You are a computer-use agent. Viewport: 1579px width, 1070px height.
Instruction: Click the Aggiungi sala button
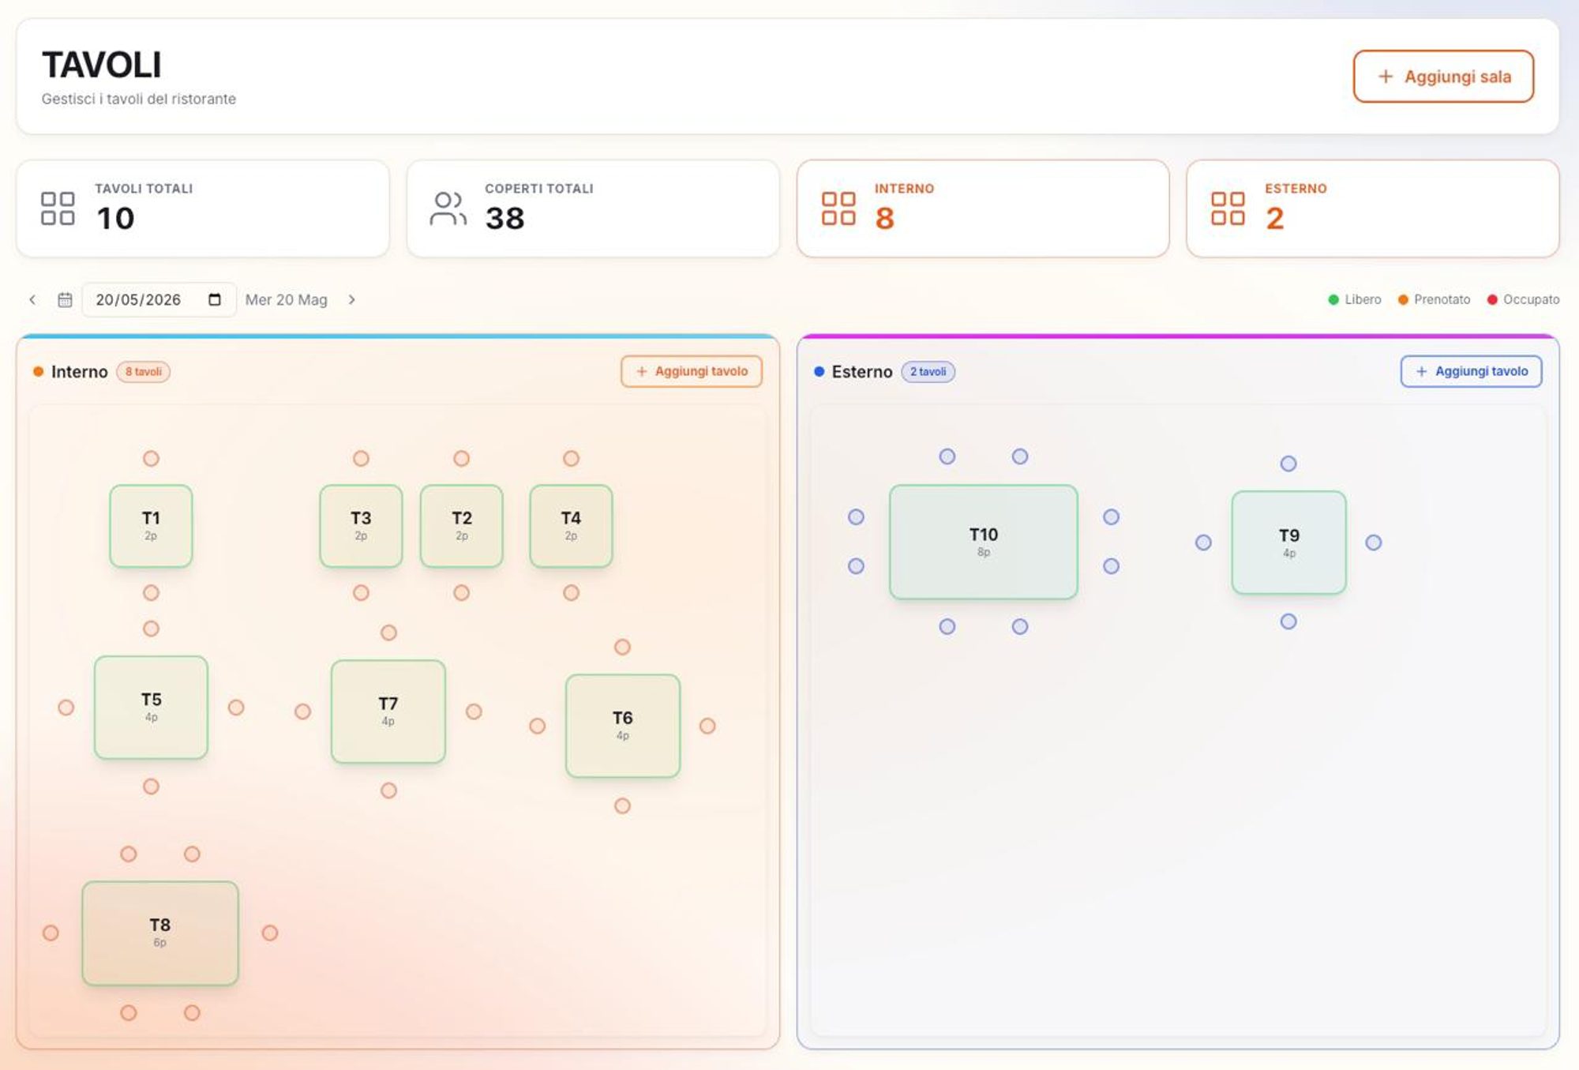point(1443,77)
